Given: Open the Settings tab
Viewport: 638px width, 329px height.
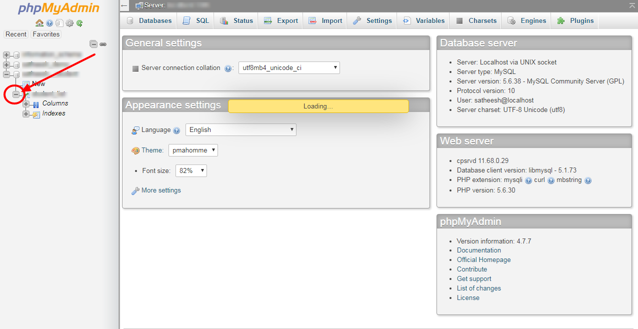Looking at the screenshot, I should [372, 20].
